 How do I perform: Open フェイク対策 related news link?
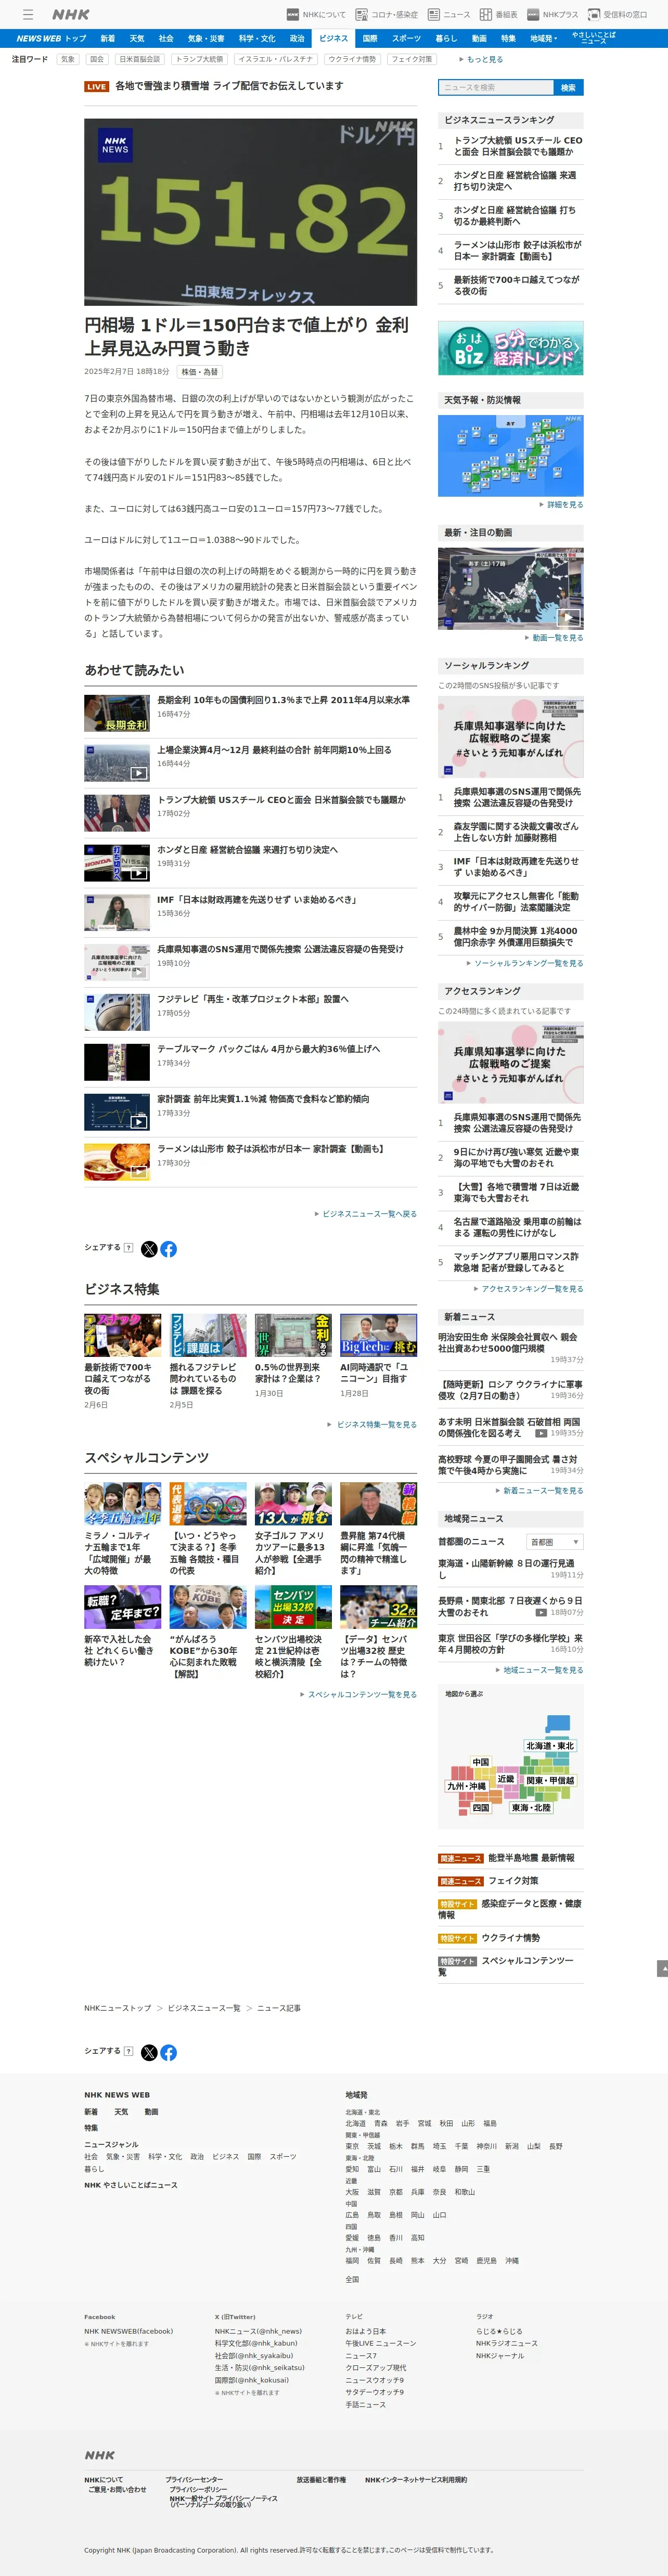click(513, 1881)
